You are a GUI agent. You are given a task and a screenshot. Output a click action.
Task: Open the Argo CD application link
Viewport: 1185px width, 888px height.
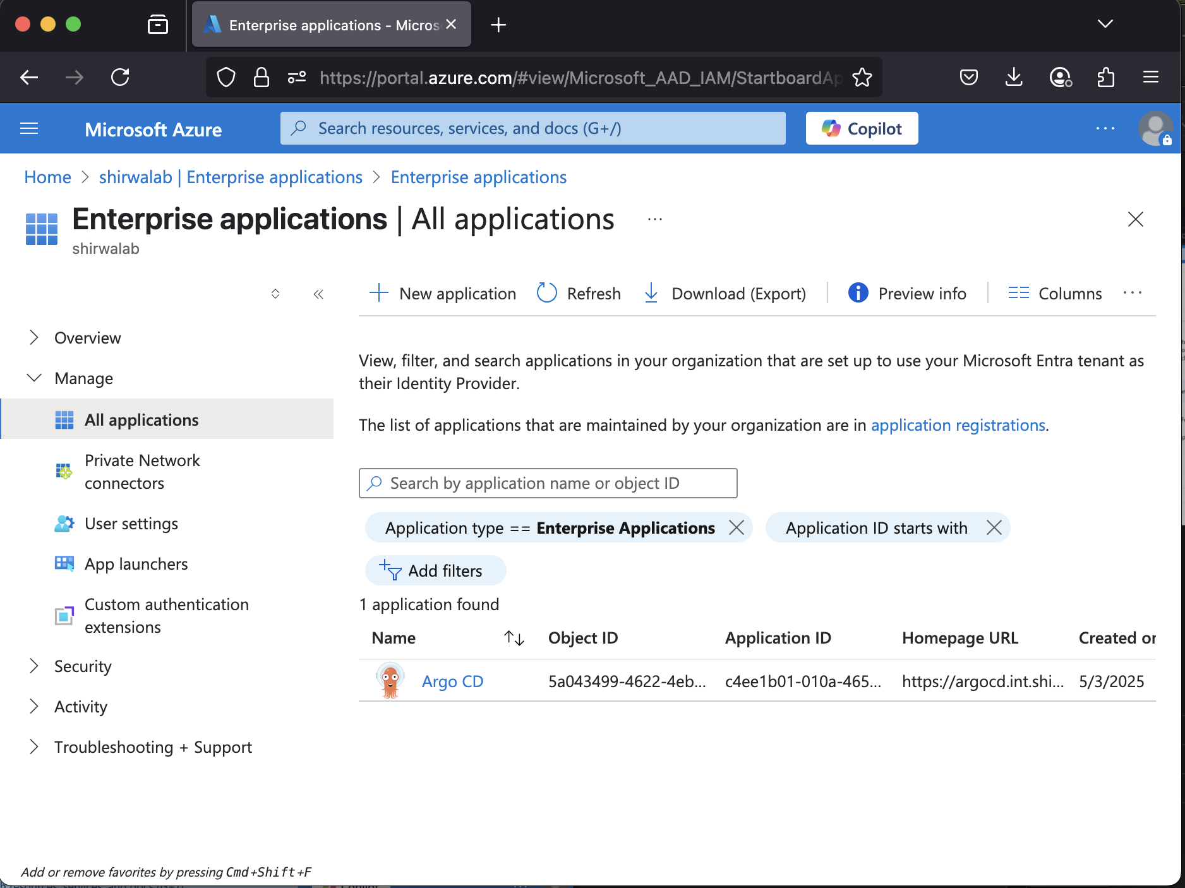pyautogui.click(x=452, y=681)
